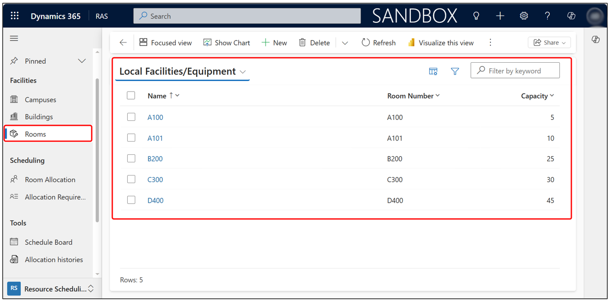Expand the Pinned section chevron
The image size is (612, 303).
coord(82,61)
